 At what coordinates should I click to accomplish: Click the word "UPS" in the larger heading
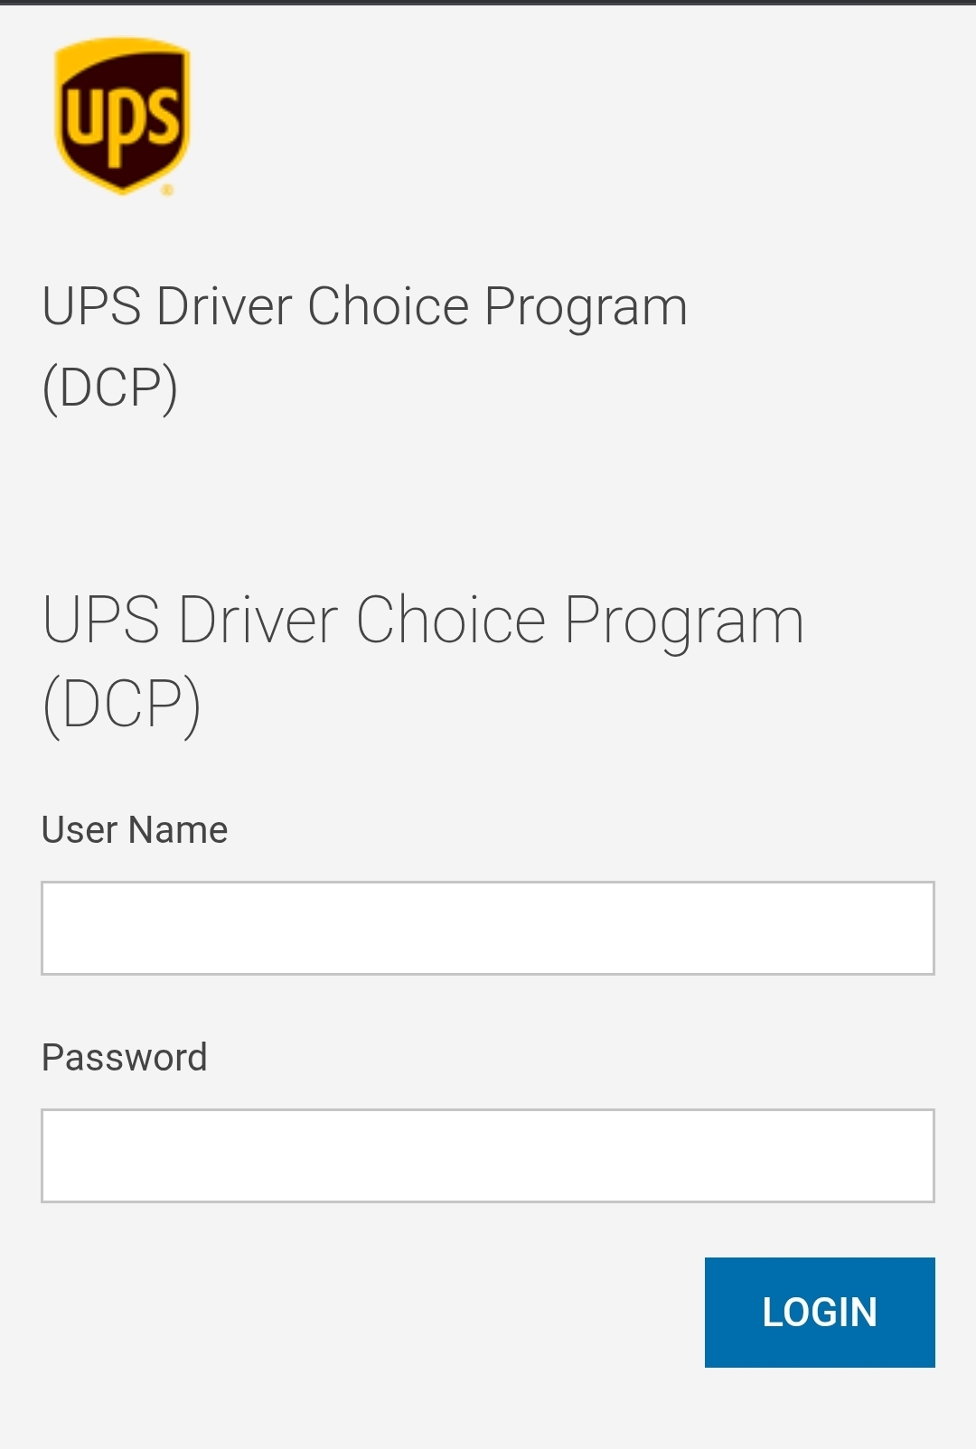click(x=101, y=622)
